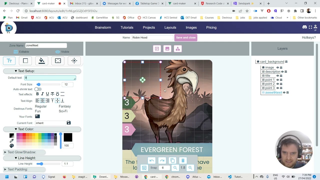Open the Tutorials page
Viewport: 320px width, 180px height.
coord(127,27)
